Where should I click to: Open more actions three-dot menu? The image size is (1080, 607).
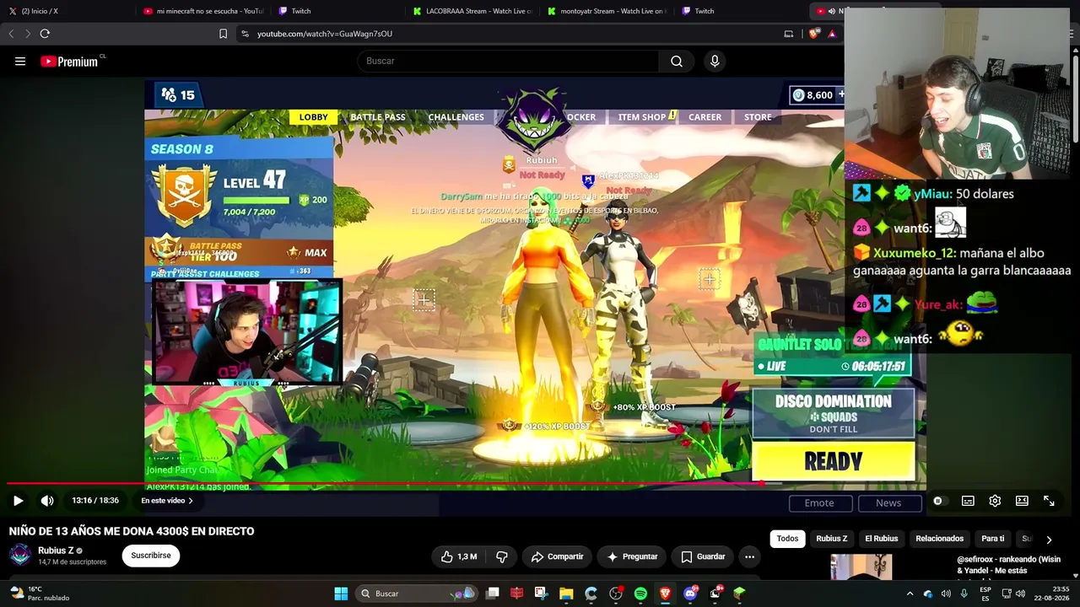click(749, 556)
